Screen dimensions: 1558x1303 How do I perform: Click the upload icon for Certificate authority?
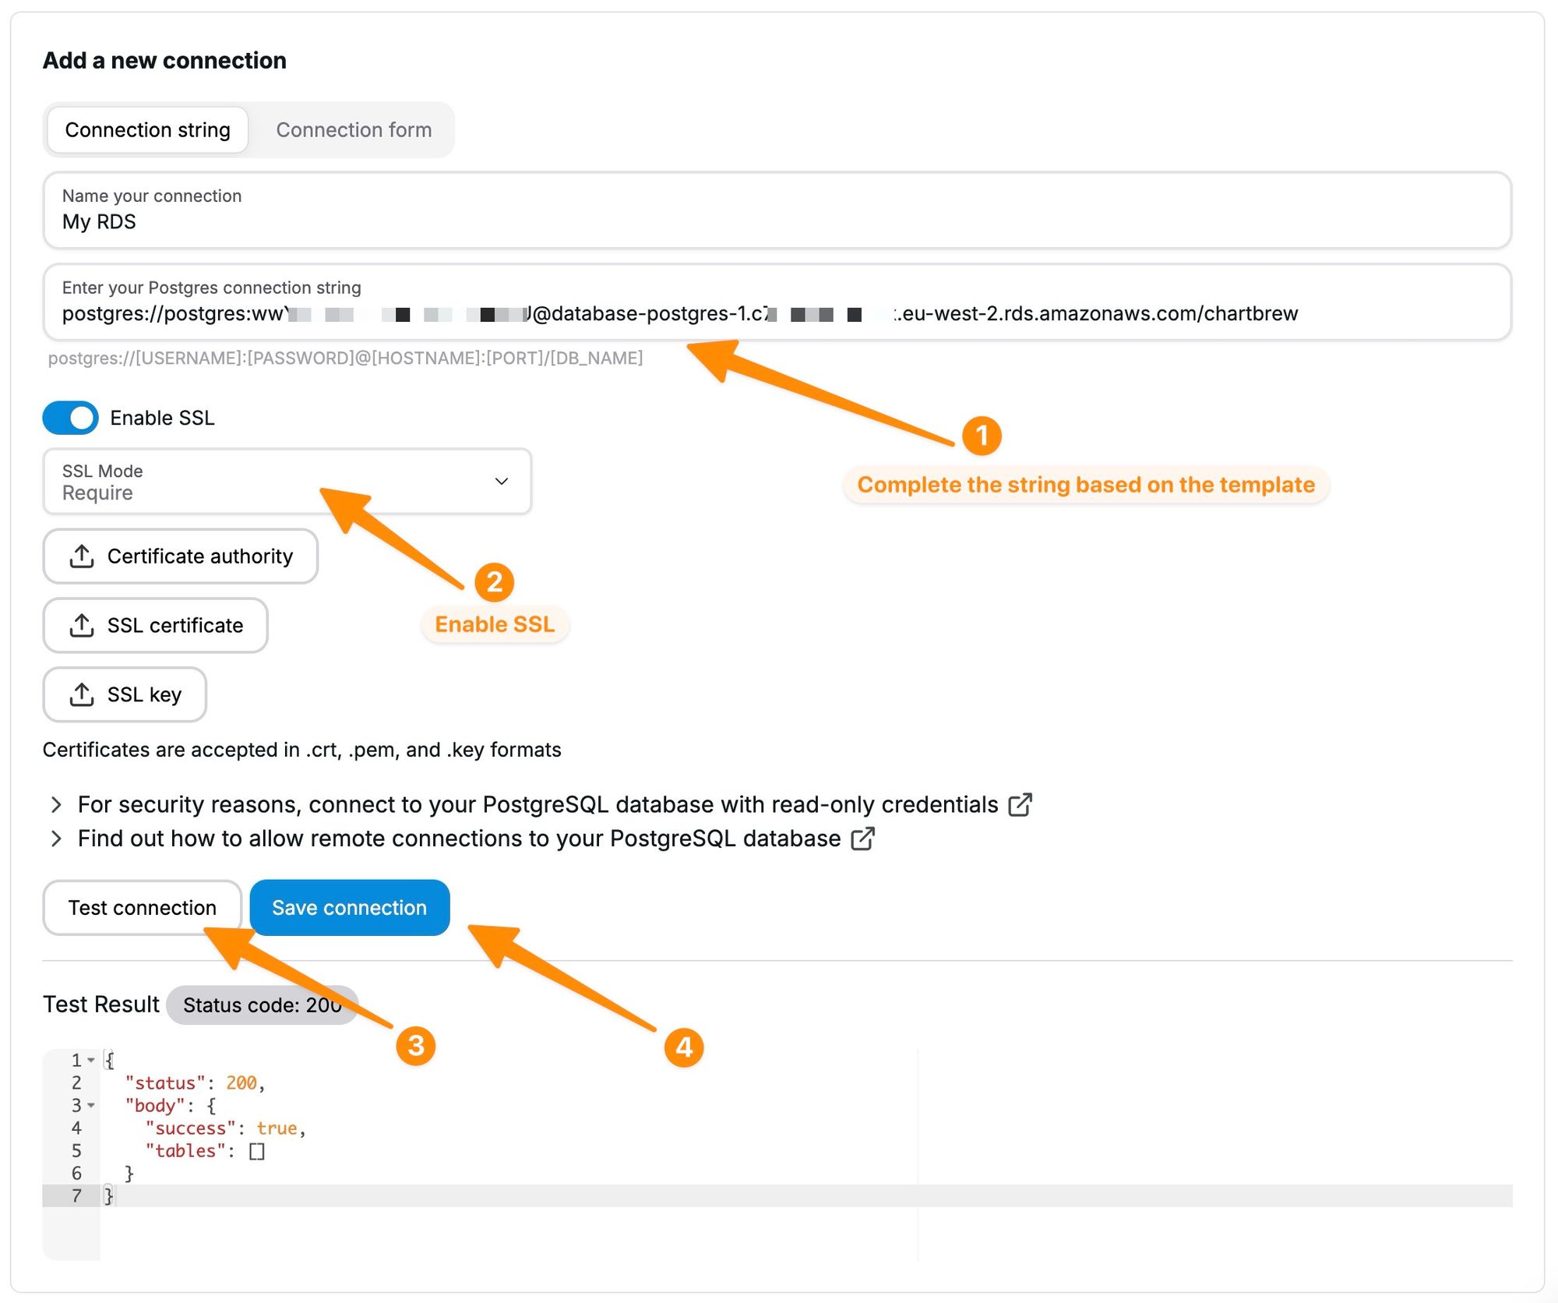82,556
